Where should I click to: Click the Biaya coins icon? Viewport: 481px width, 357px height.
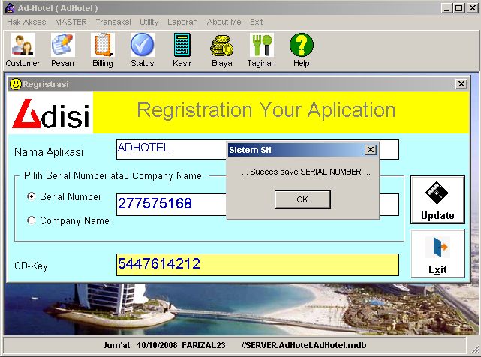221,46
